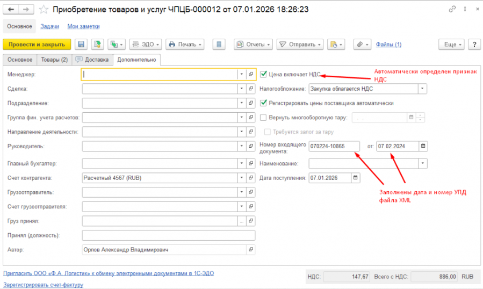Click ellipsis selector in Груз принял field
Image resolution: width=483 pixels, height=289 pixels.
(242, 221)
